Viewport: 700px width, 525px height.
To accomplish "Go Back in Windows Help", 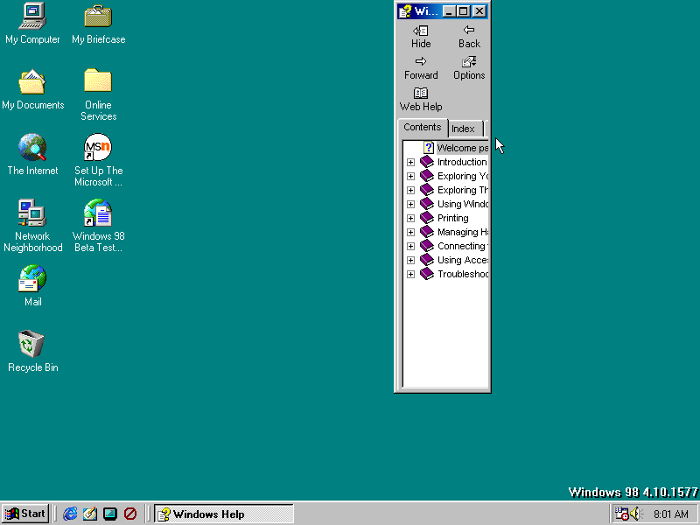I will click(x=469, y=37).
